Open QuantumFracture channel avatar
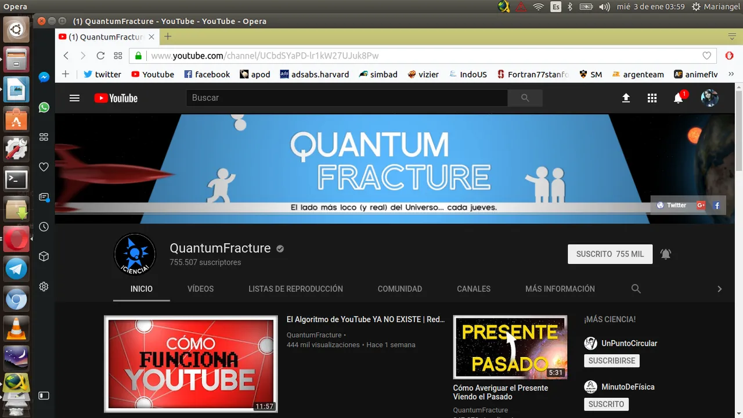Viewport: 743px width, 418px height. point(135,254)
